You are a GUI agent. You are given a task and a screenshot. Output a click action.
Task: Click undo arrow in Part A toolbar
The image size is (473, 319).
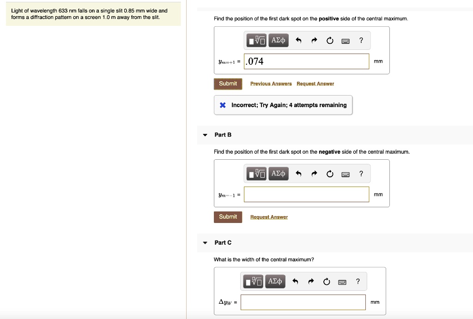298,41
